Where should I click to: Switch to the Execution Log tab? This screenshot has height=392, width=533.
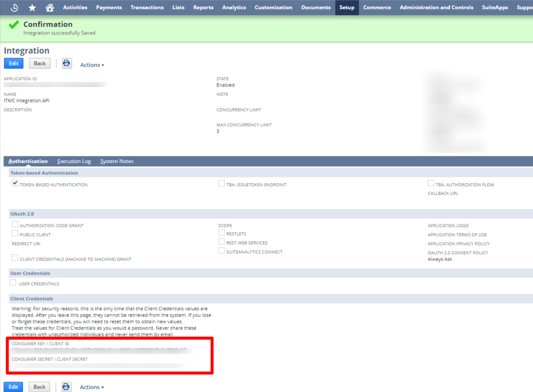(74, 161)
